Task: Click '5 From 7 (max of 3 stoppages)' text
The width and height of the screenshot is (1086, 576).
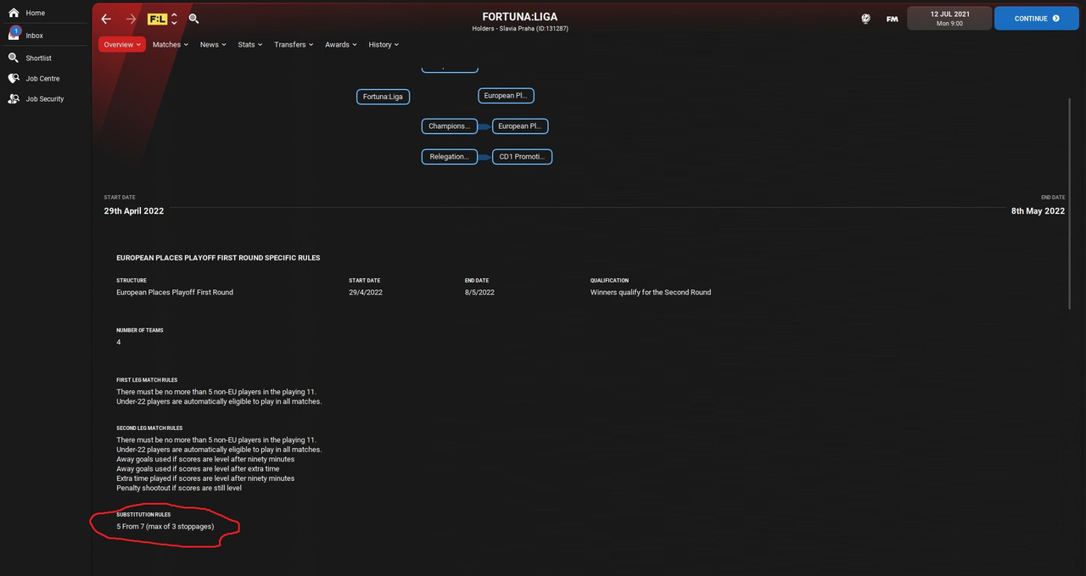Action: tap(165, 527)
